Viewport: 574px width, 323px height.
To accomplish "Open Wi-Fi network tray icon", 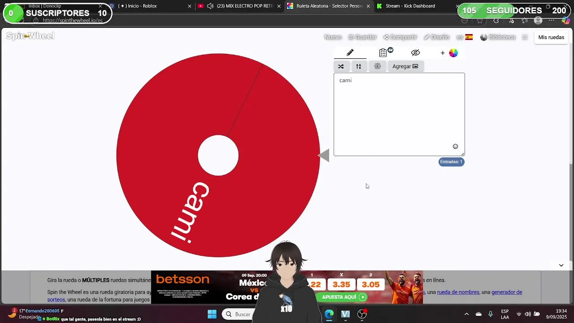I will click(519, 314).
